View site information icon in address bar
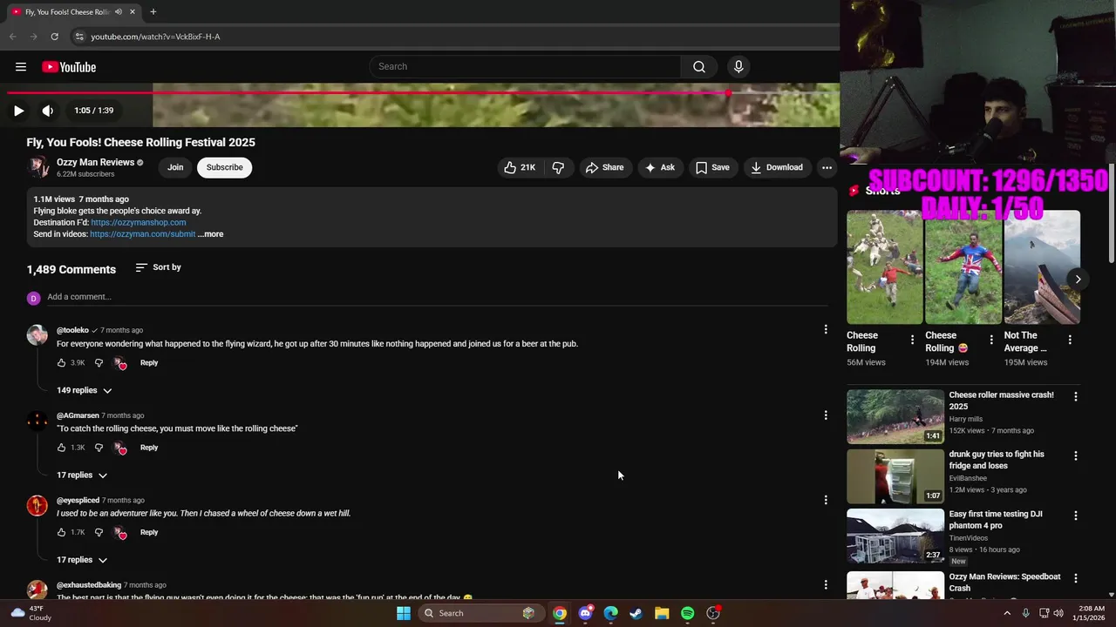The width and height of the screenshot is (1116, 627). (78, 37)
